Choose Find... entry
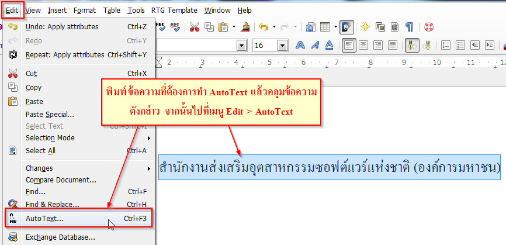Image resolution: width=506 pixels, height=245 pixels. [x=79, y=192]
